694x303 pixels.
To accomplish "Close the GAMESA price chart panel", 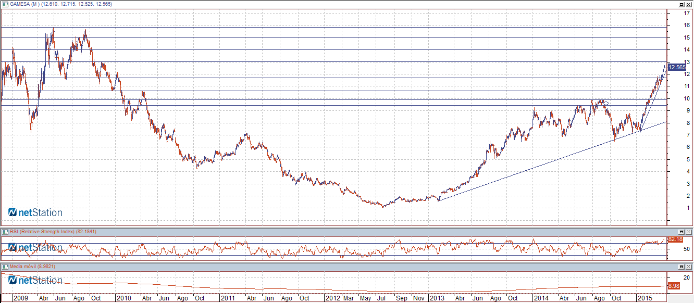I will 689,4.
